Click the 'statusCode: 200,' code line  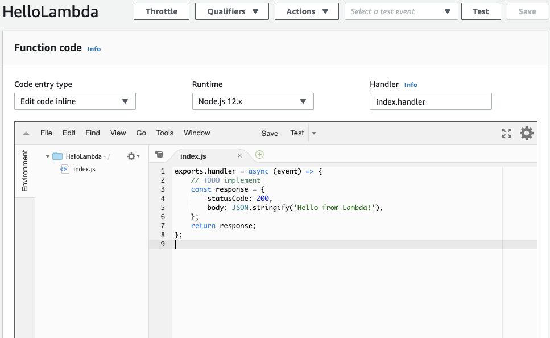click(240, 199)
